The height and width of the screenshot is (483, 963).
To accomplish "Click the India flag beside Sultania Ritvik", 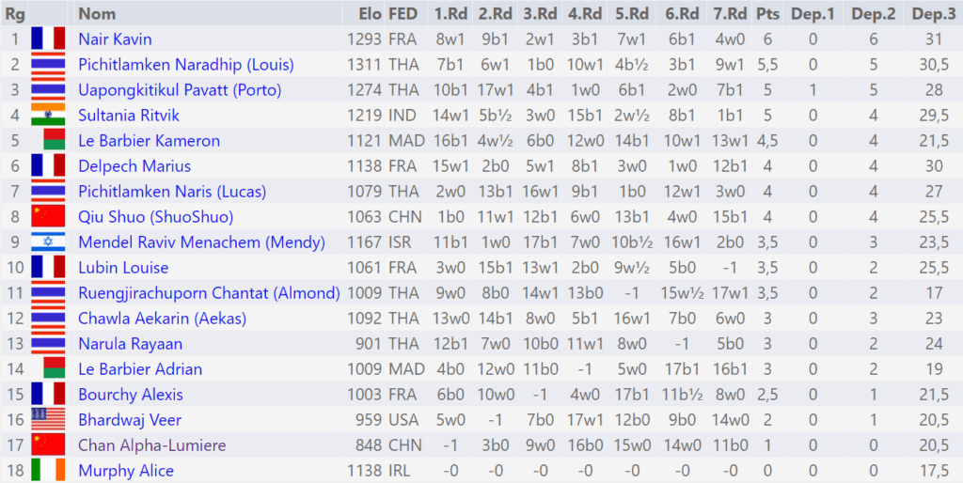I will click(48, 116).
